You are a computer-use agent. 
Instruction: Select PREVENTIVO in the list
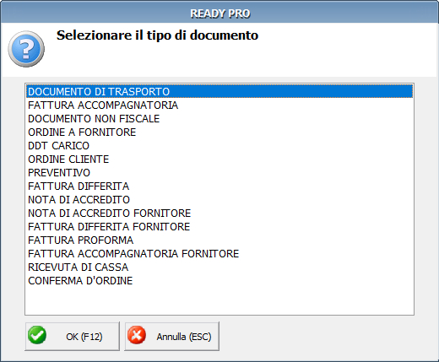coord(219,173)
